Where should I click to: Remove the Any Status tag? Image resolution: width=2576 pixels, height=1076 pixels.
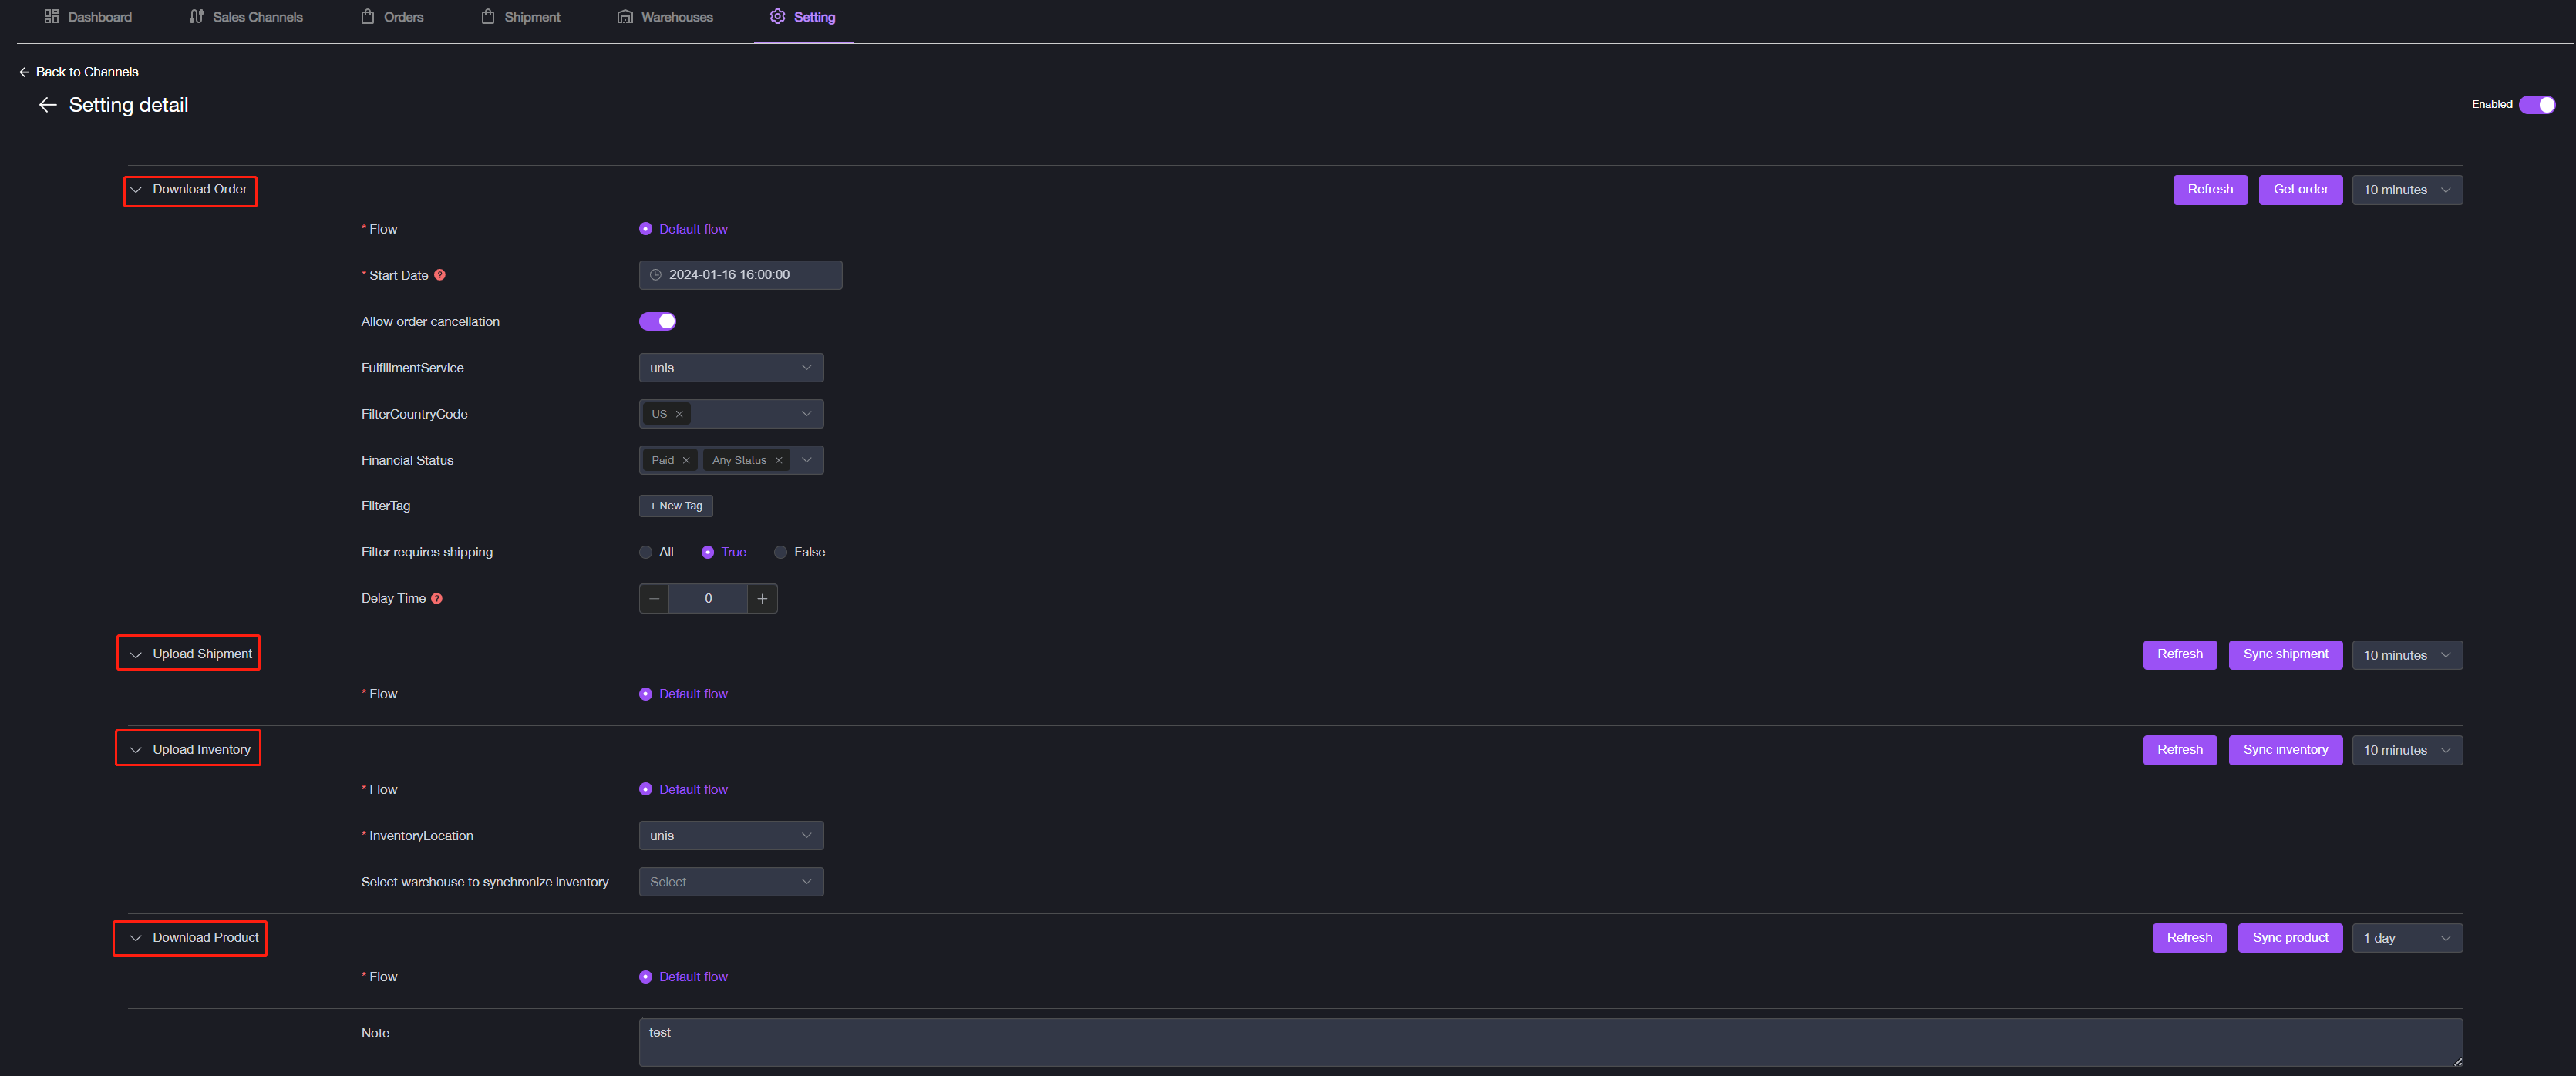click(778, 460)
